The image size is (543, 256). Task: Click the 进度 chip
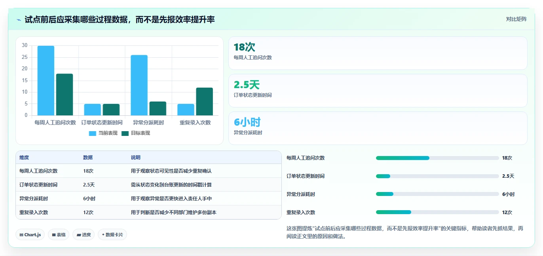tap(84, 235)
